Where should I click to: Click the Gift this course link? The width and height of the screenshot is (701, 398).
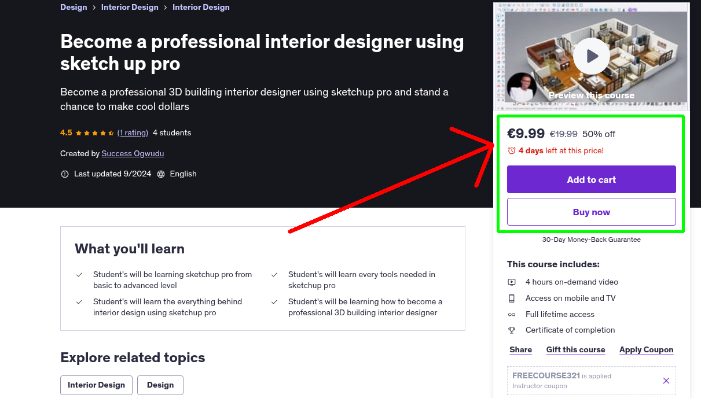[x=575, y=350]
